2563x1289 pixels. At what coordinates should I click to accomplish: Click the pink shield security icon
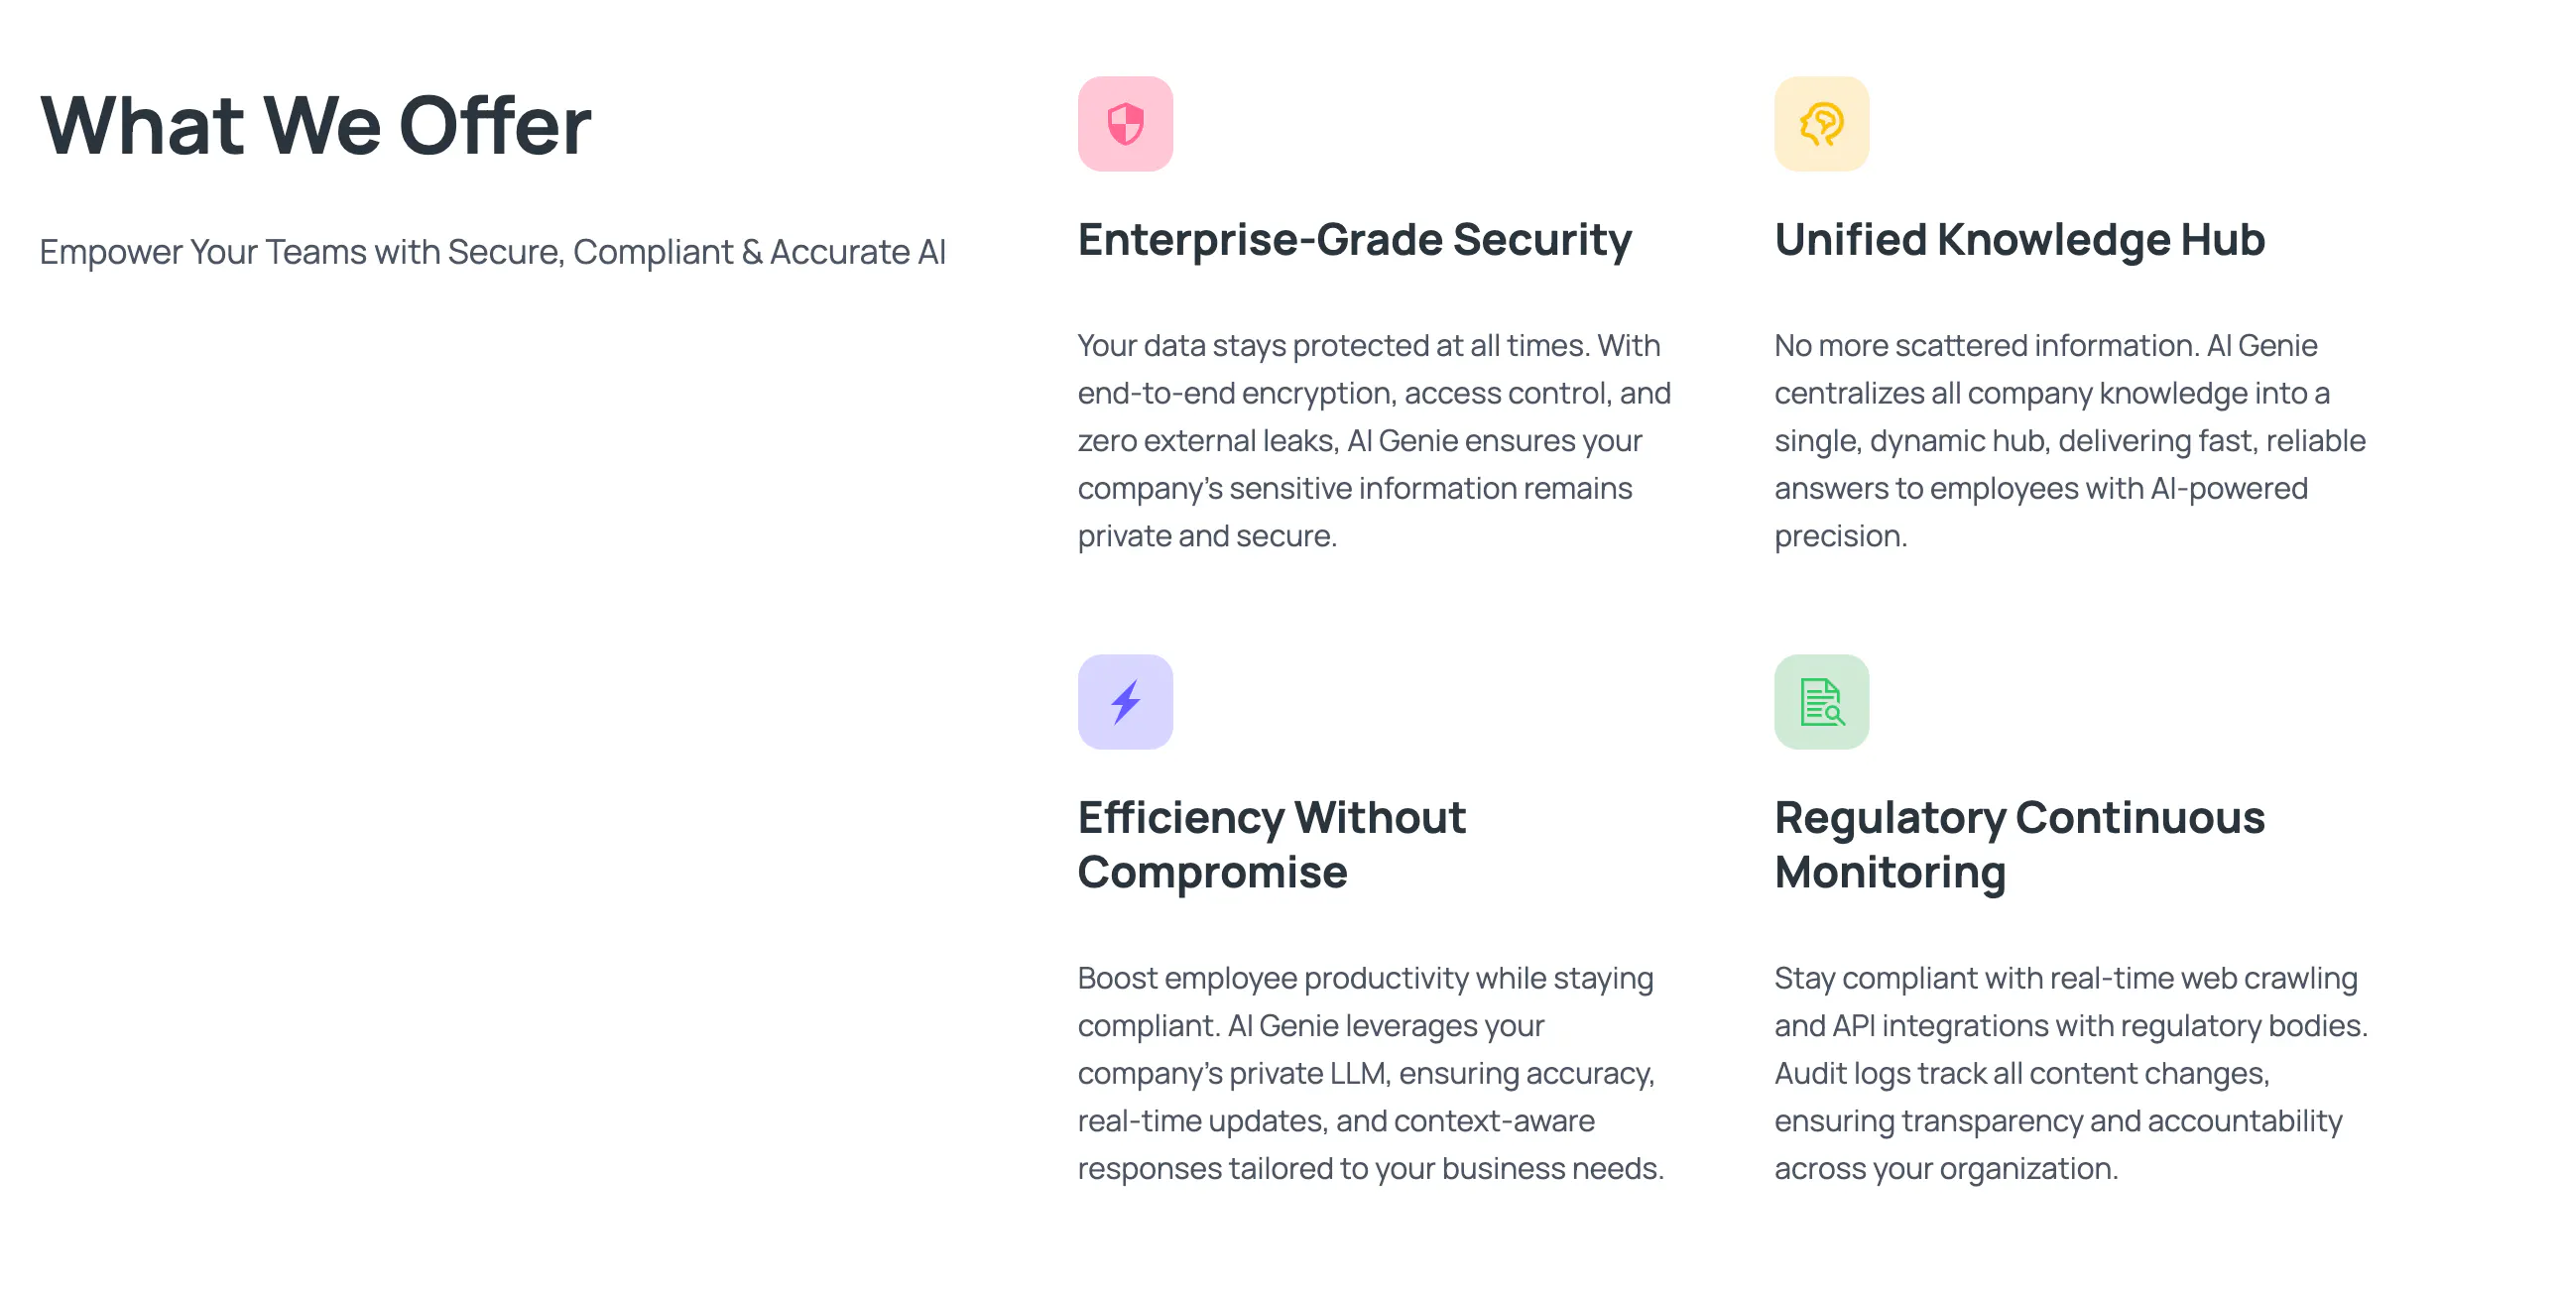(x=1126, y=124)
